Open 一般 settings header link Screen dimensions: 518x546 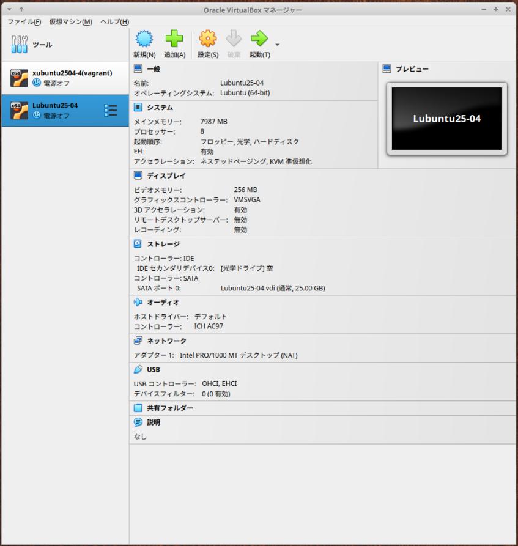[154, 69]
